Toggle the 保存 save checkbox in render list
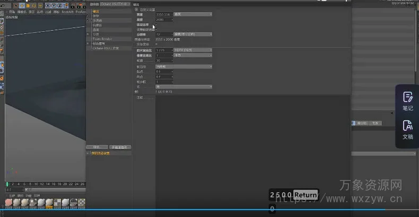 pos(88,15)
